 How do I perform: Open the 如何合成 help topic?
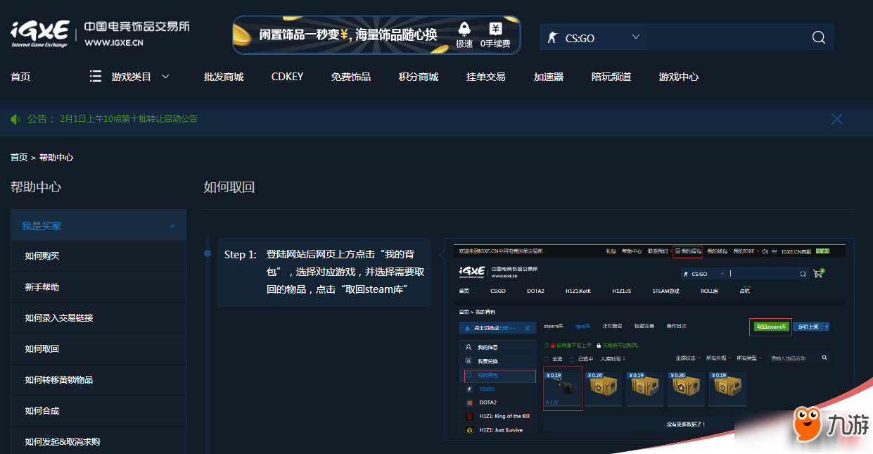tap(98, 411)
